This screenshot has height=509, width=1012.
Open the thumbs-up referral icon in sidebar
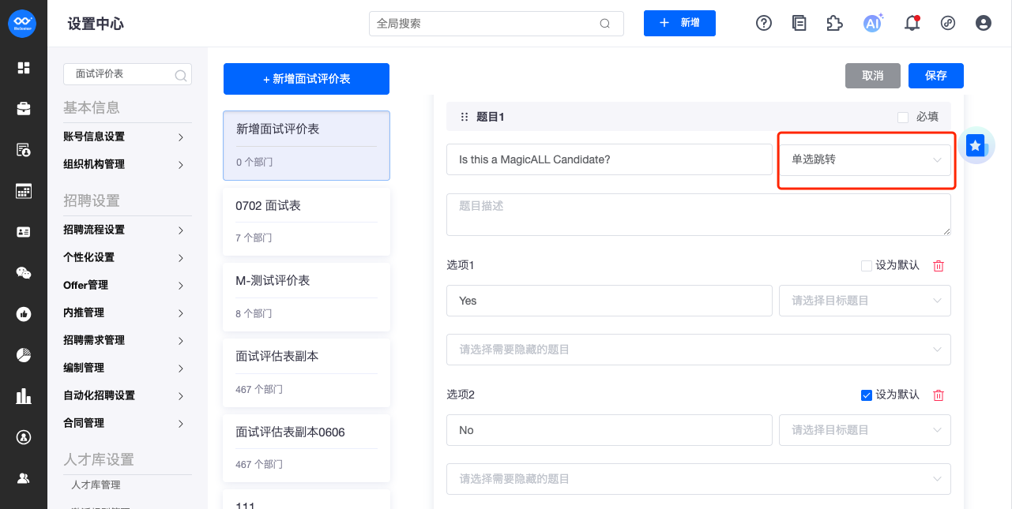point(24,314)
